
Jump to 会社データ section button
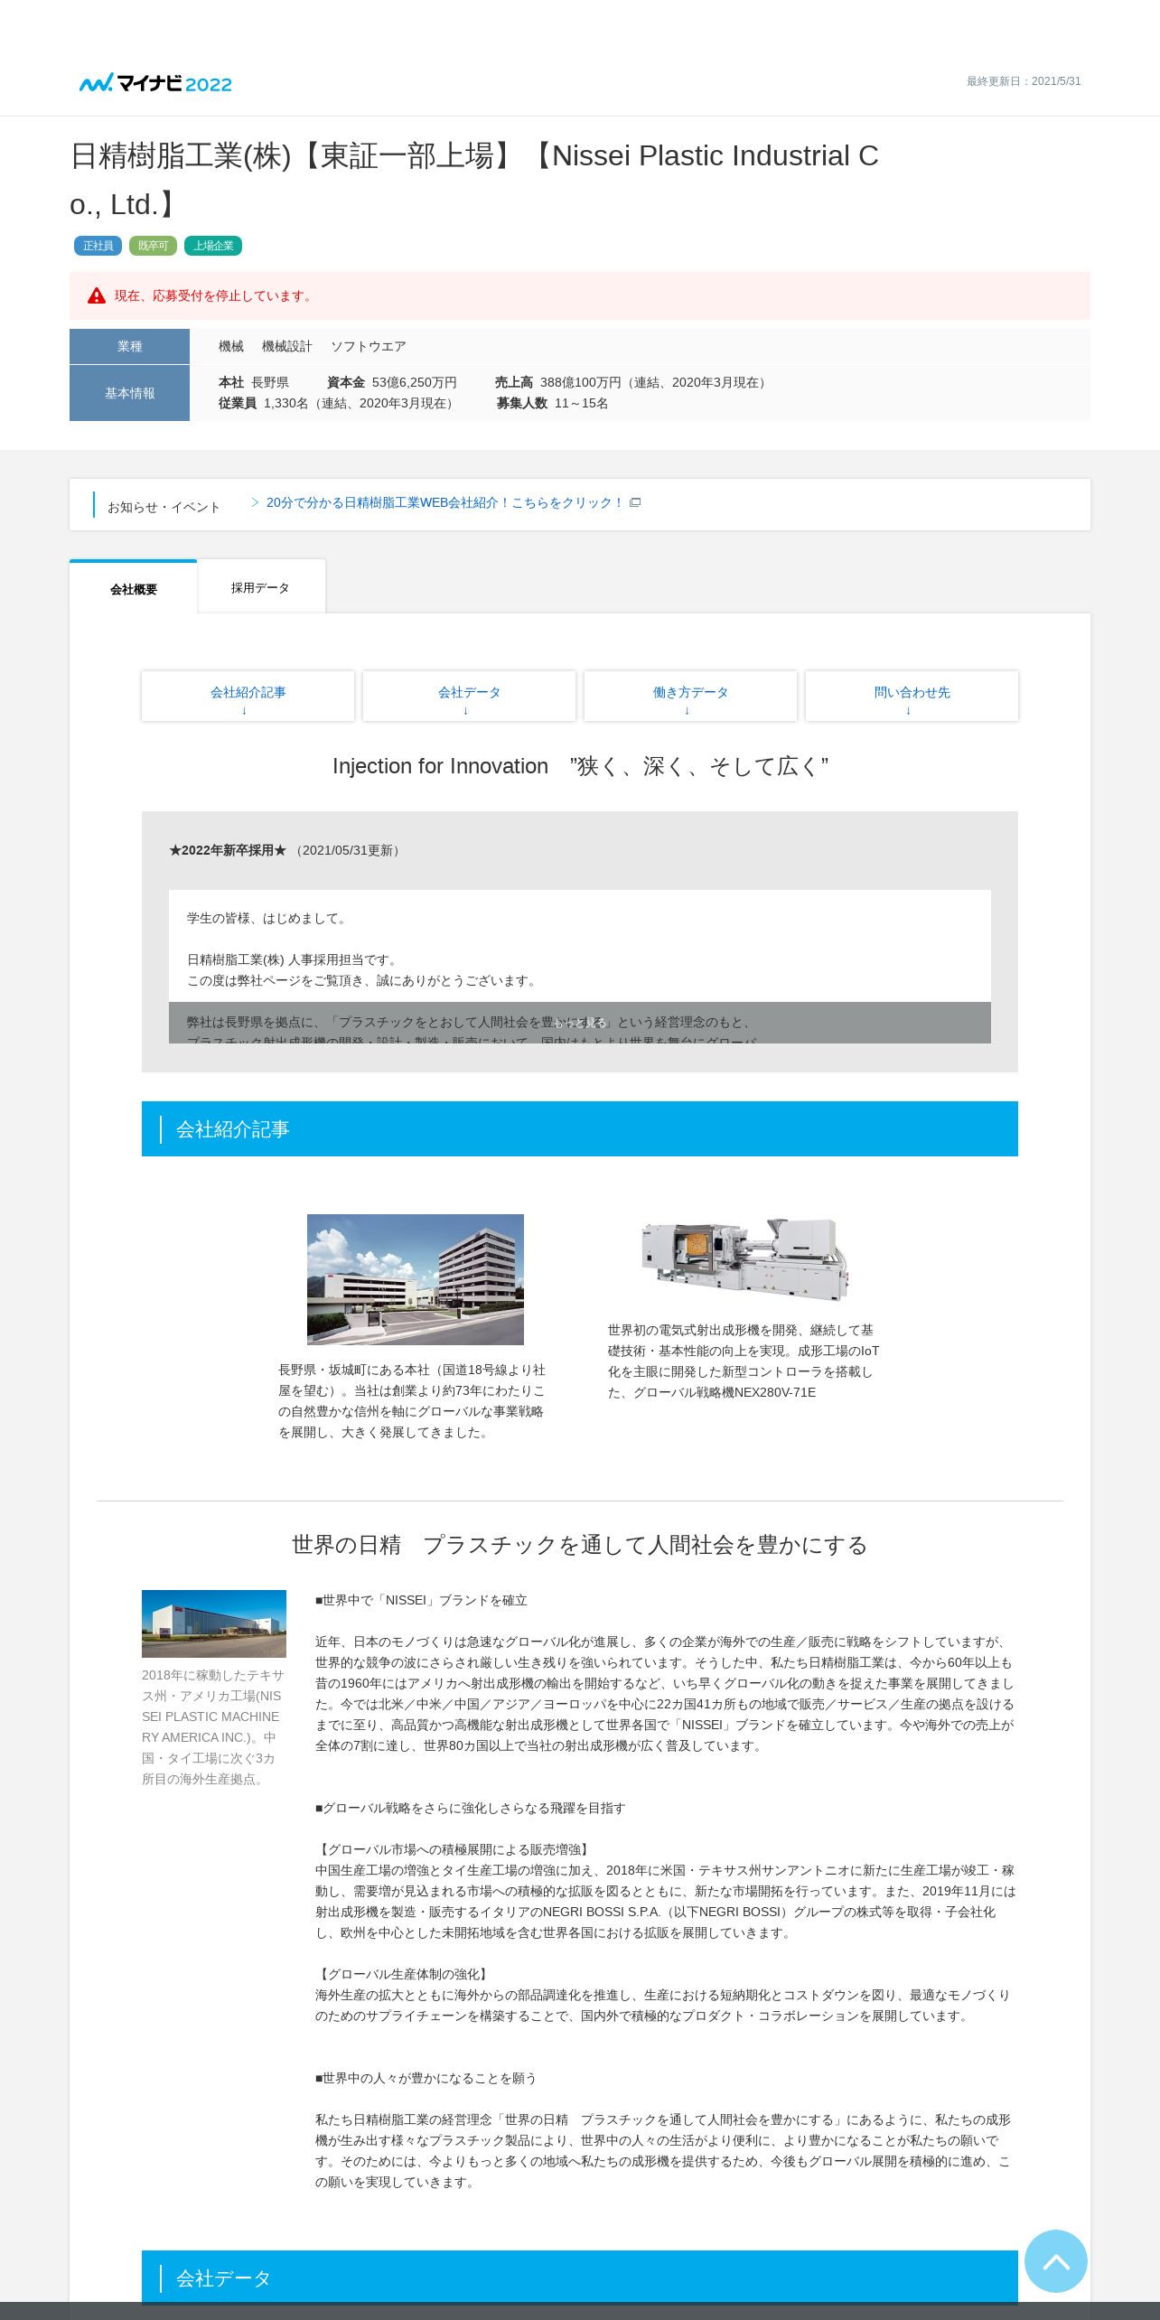469,696
